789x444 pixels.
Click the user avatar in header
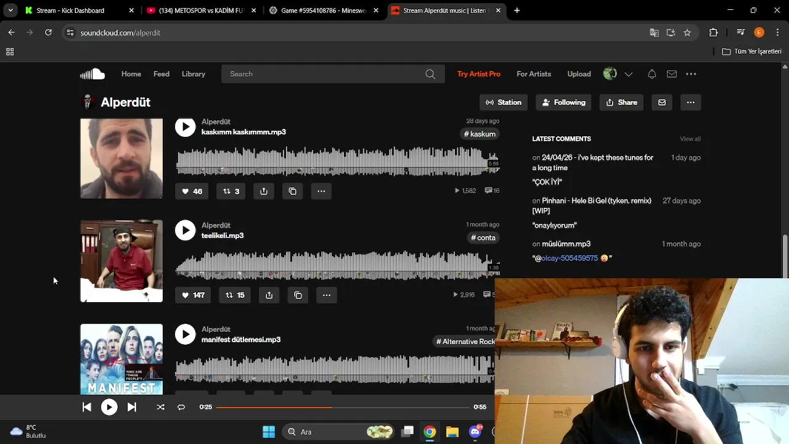pos(610,74)
